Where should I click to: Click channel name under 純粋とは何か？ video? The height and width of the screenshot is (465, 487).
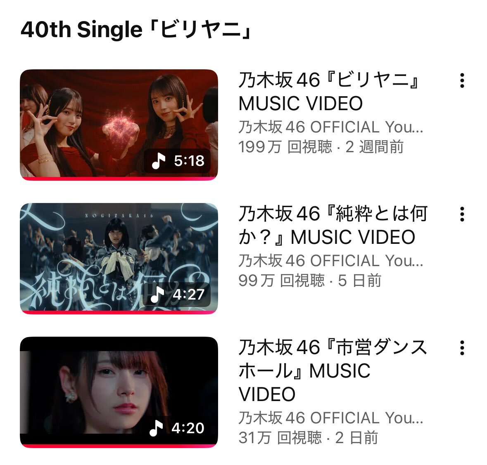tap(331, 261)
